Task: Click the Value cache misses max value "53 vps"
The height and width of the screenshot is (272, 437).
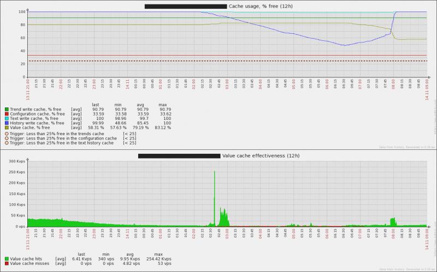Action: point(164,263)
